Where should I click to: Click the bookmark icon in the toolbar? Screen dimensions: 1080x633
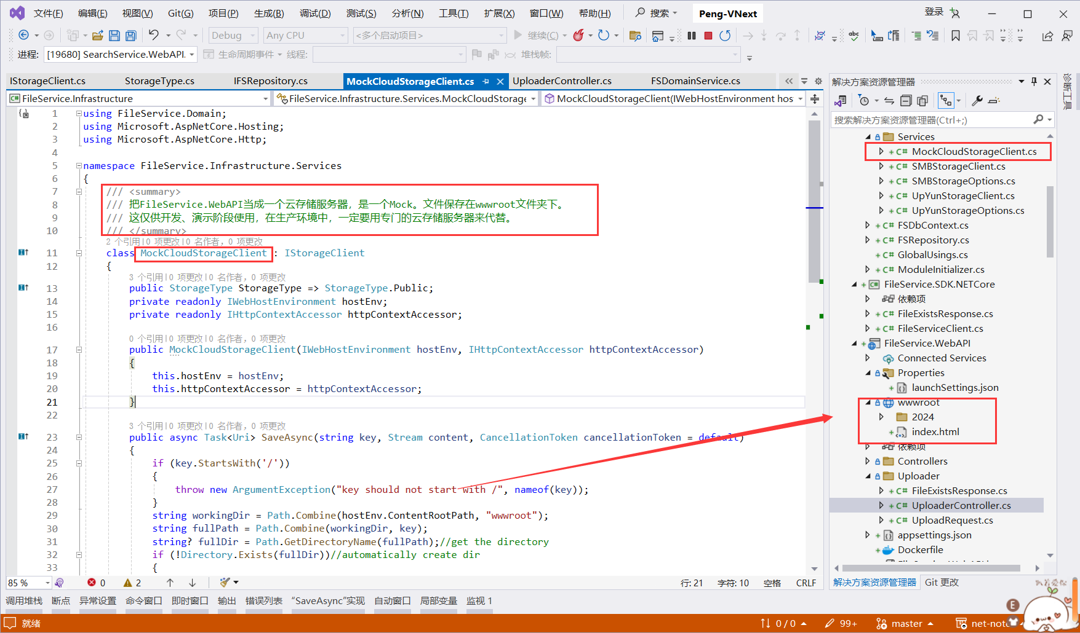click(x=955, y=36)
